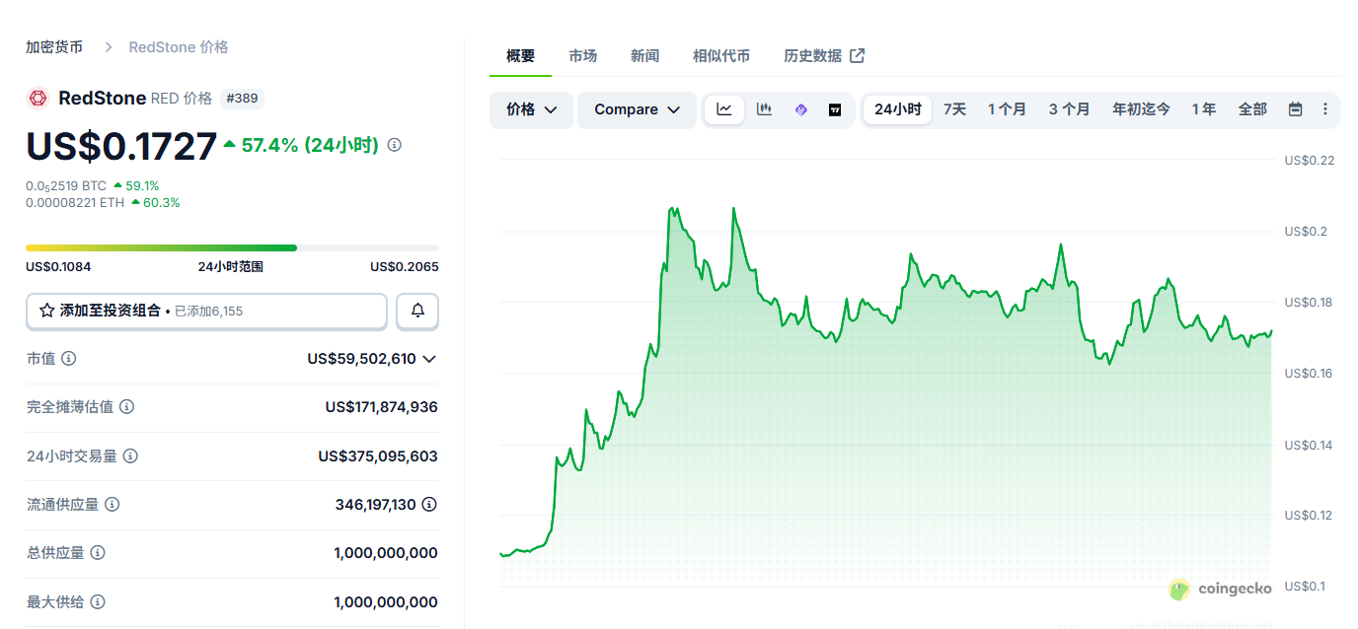Open TradingView chart mode
The height and width of the screenshot is (629, 1358).
tap(835, 109)
